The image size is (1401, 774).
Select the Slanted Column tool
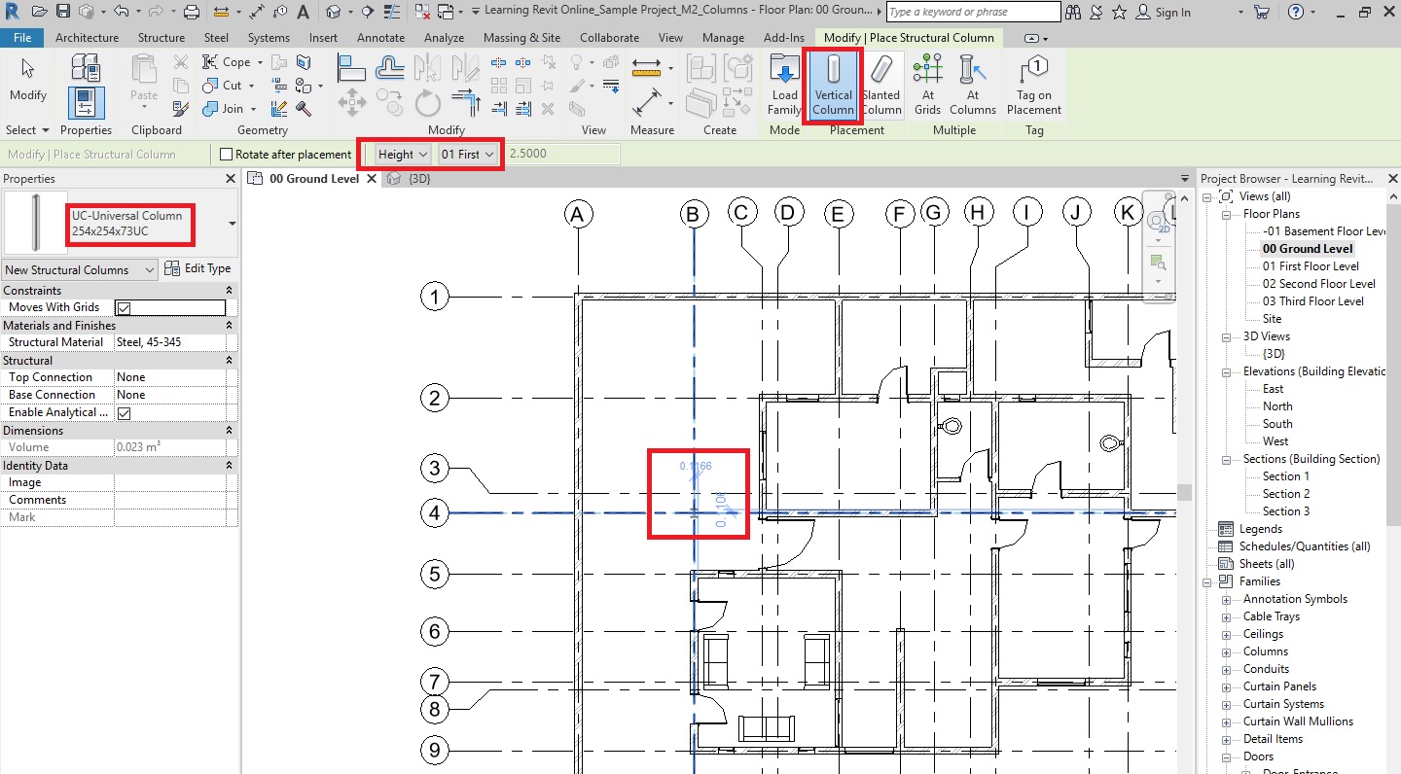tap(880, 85)
